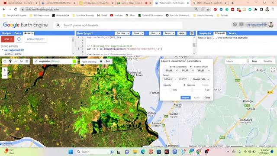The image size is (277, 156).
Task: Select the hand pan tool on map
Action: [5, 61]
